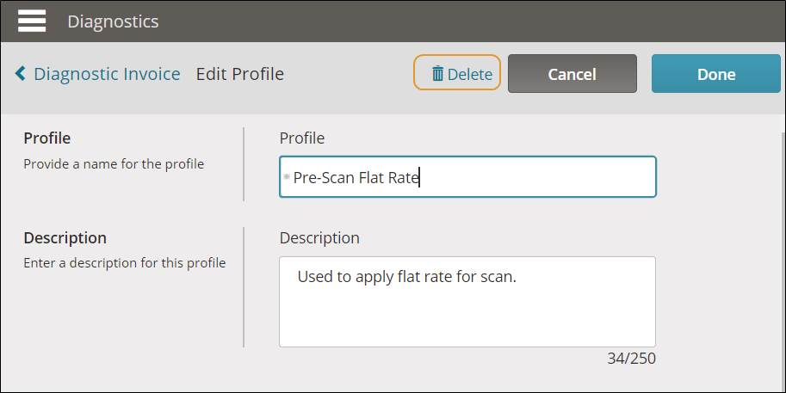
Task: Click the Description label above the text area
Action: pyautogui.click(x=319, y=238)
